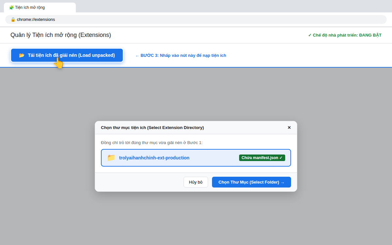Click the dialog title Chọn thư mục tiện ích

[x=152, y=127]
